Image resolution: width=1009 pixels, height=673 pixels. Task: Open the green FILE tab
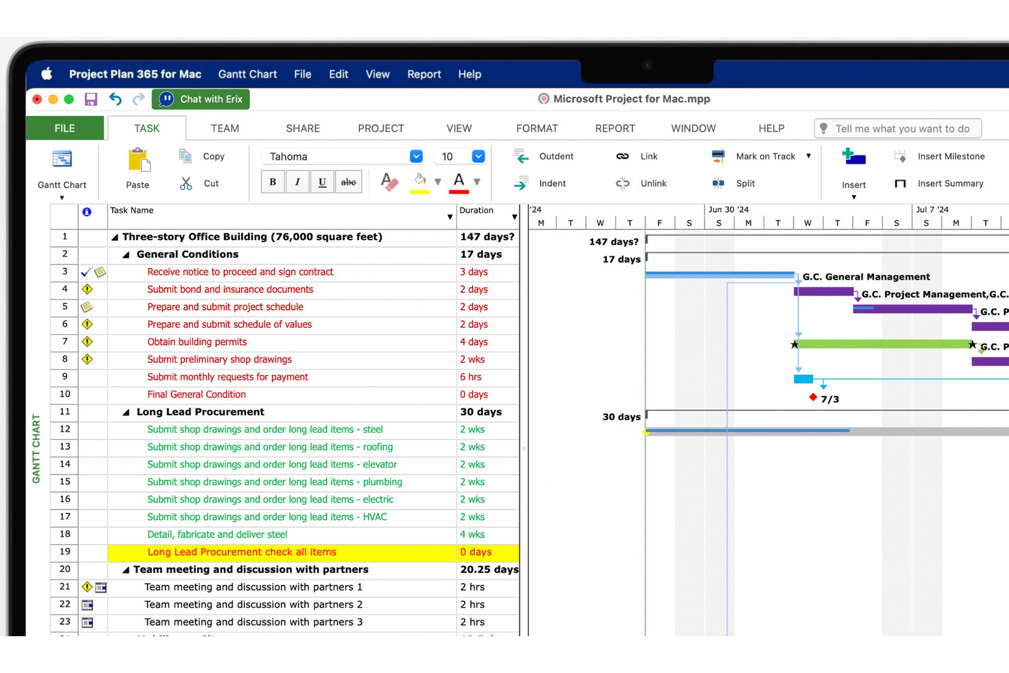pyautogui.click(x=65, y=128)
